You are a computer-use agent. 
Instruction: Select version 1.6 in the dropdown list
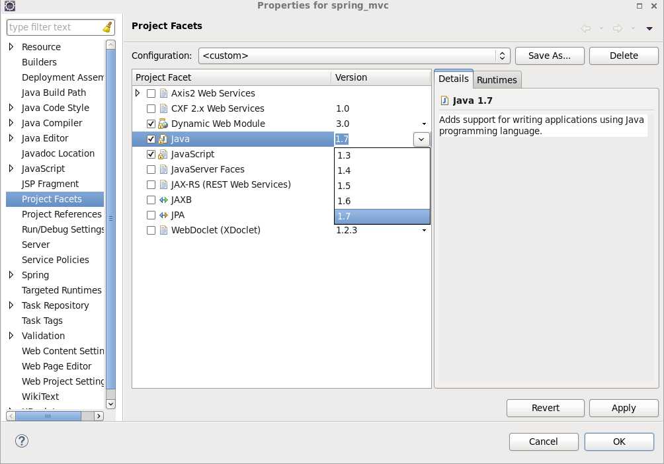tap(382, 201)
